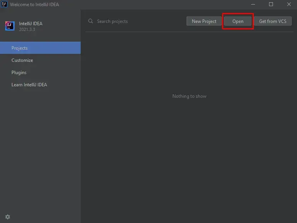The height and width of the screenshot is (223, 297).
Task: Minimize the Welcome to IntelliJ IDEA window
Action: point(253,5)
